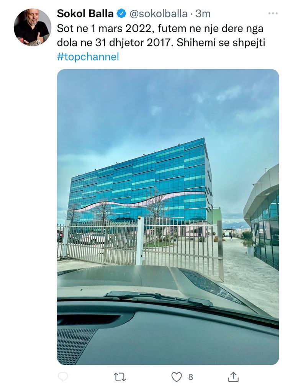The height and width of the screenshot is (392, 293).
Task: Open the tweet via 3m timestamp
Action: (x=203, y=14)
